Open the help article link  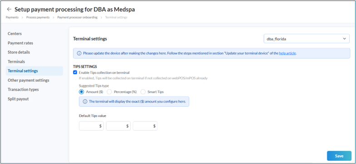287,54
